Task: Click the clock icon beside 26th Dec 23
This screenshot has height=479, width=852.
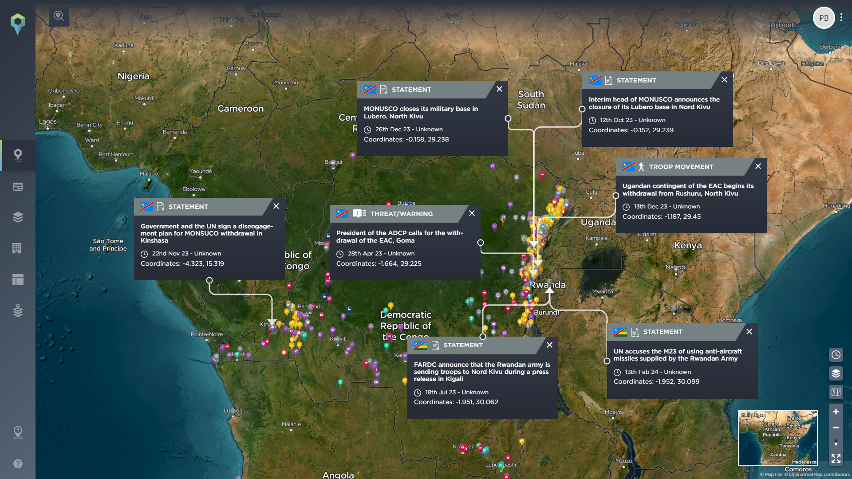Action: point(367,130)
